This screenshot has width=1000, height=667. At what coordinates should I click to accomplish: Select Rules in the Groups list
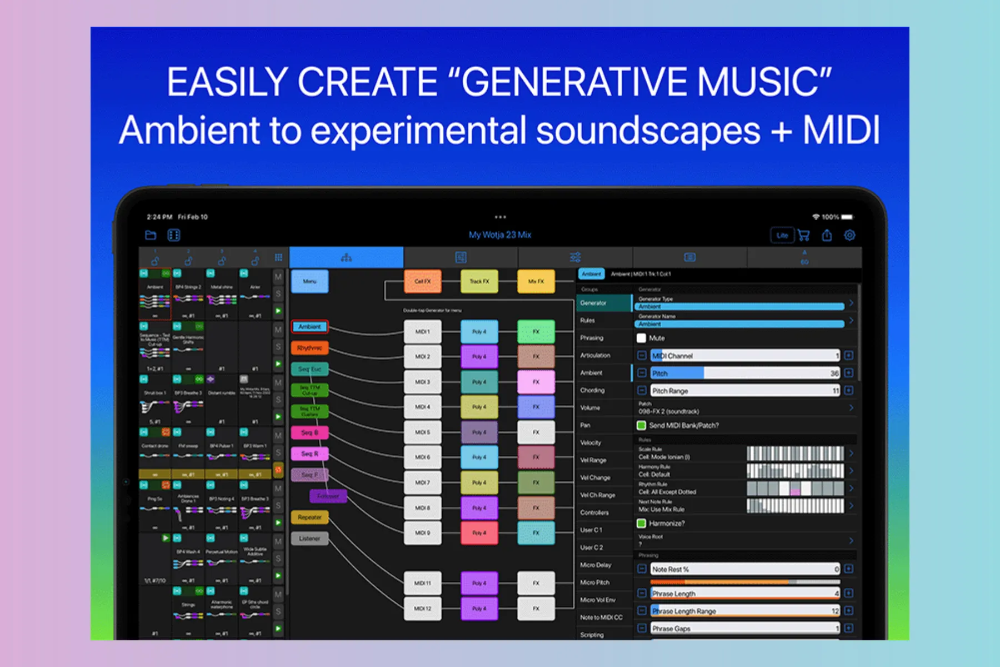tap(588, 321)
